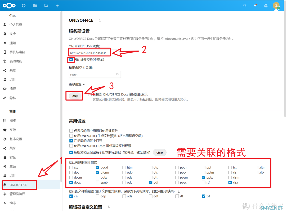The width and height of the screenshot is (286, 213).
Task: Uncheck txt in default file editor row
Action: point(204,196)
